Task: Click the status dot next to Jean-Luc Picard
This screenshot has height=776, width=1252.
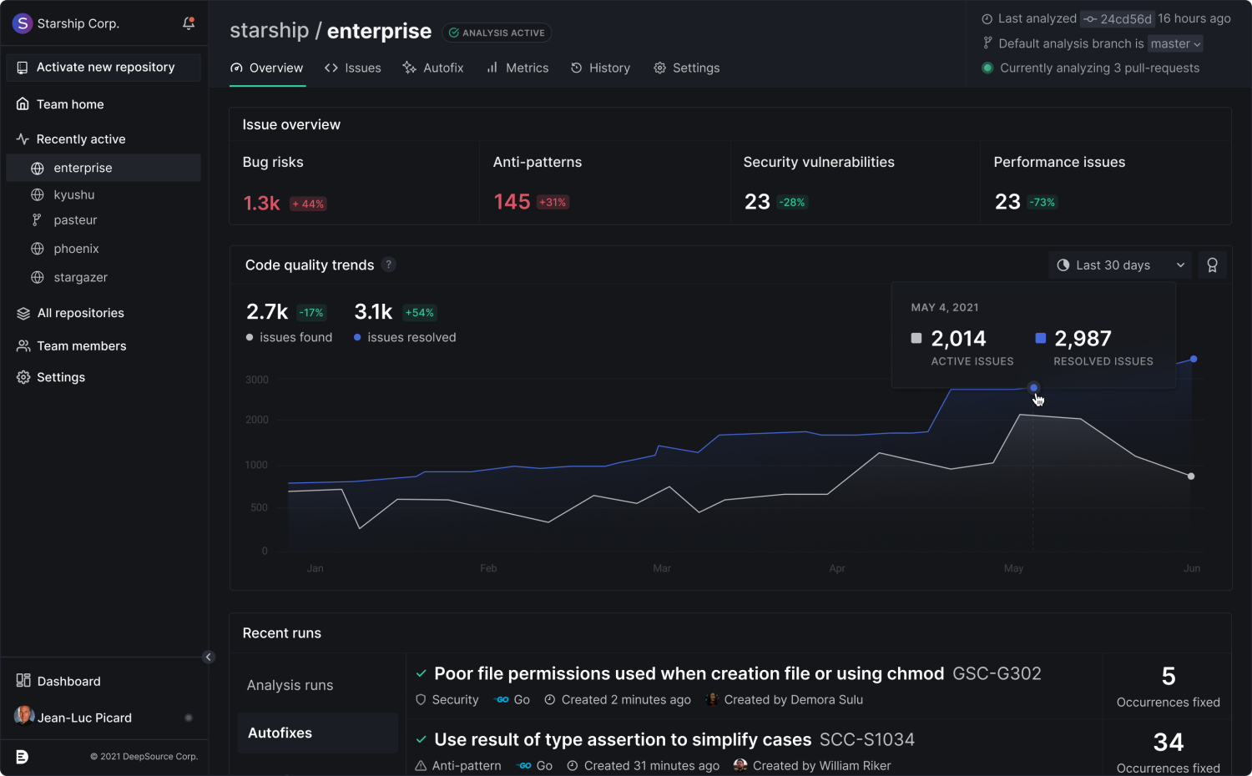Action: point(189,718)
